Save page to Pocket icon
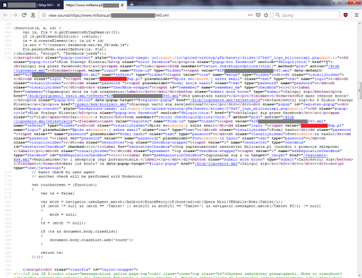This screenshot has height=278, width=362. [x=258, y=15]
